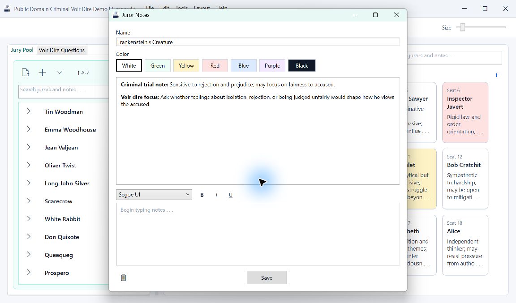Minimize the Juror Notes window
Screen dimensions: 516x303
point(354,15)
